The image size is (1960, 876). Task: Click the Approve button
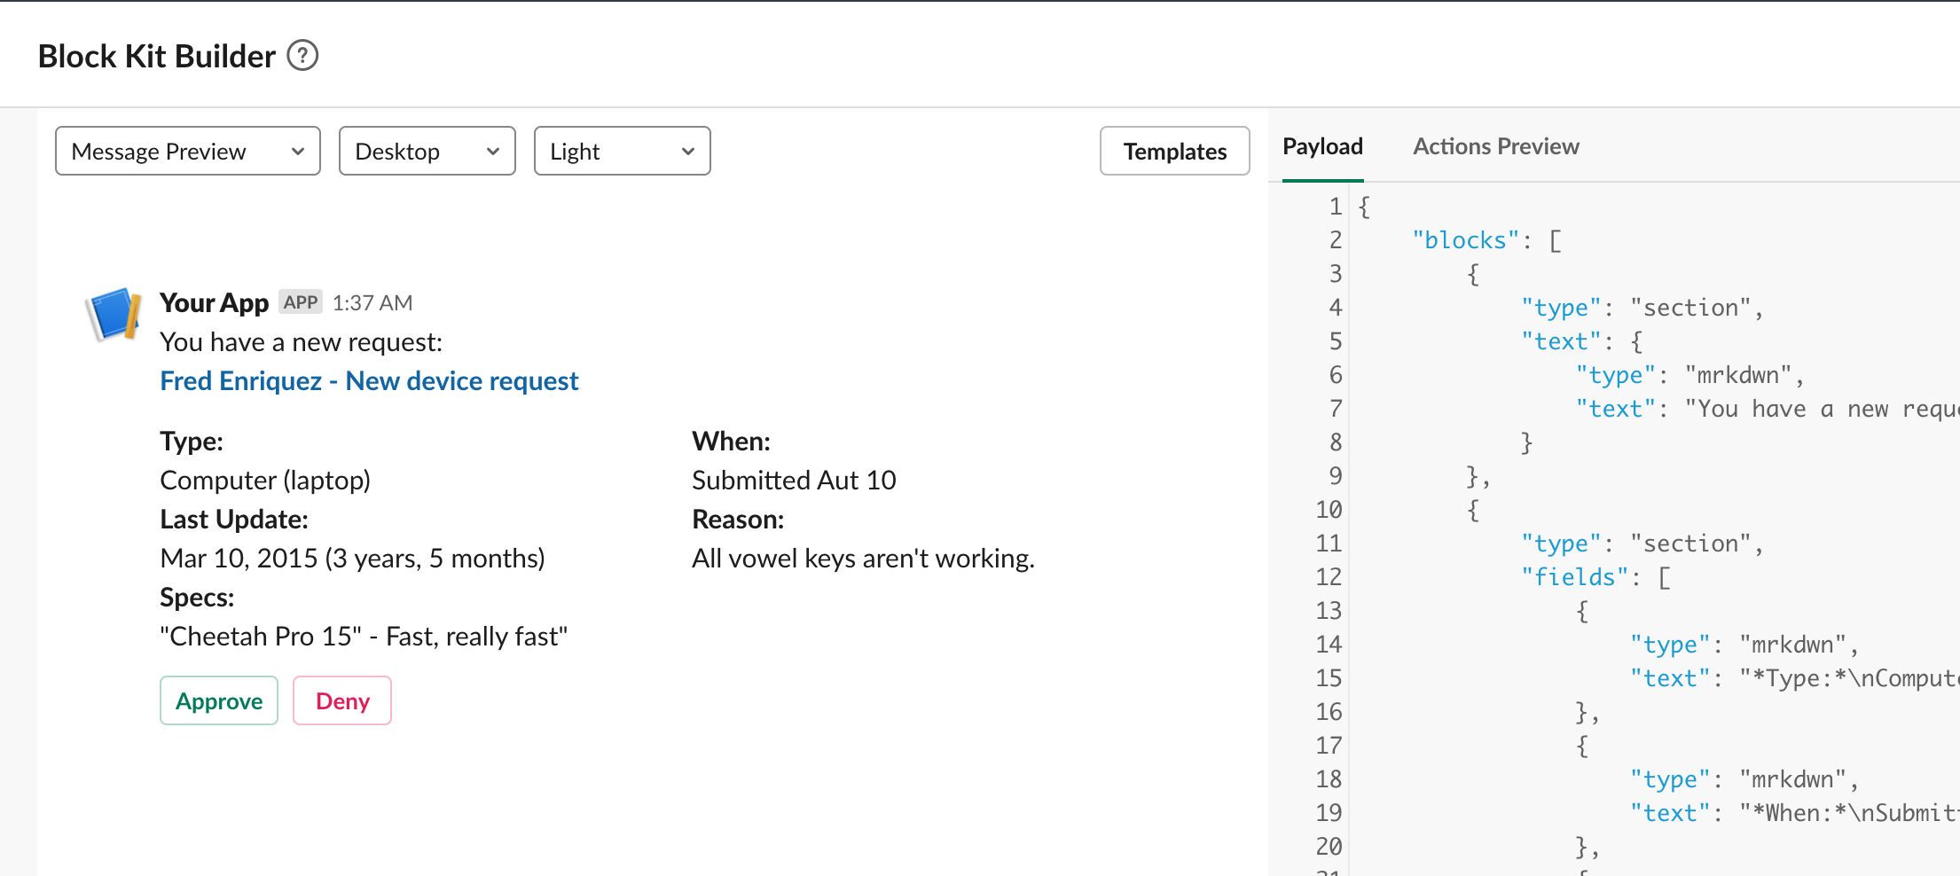click(218, 700)
